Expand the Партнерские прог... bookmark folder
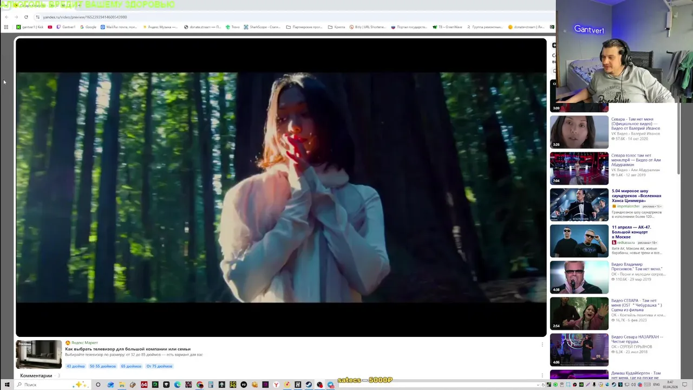 304,27
